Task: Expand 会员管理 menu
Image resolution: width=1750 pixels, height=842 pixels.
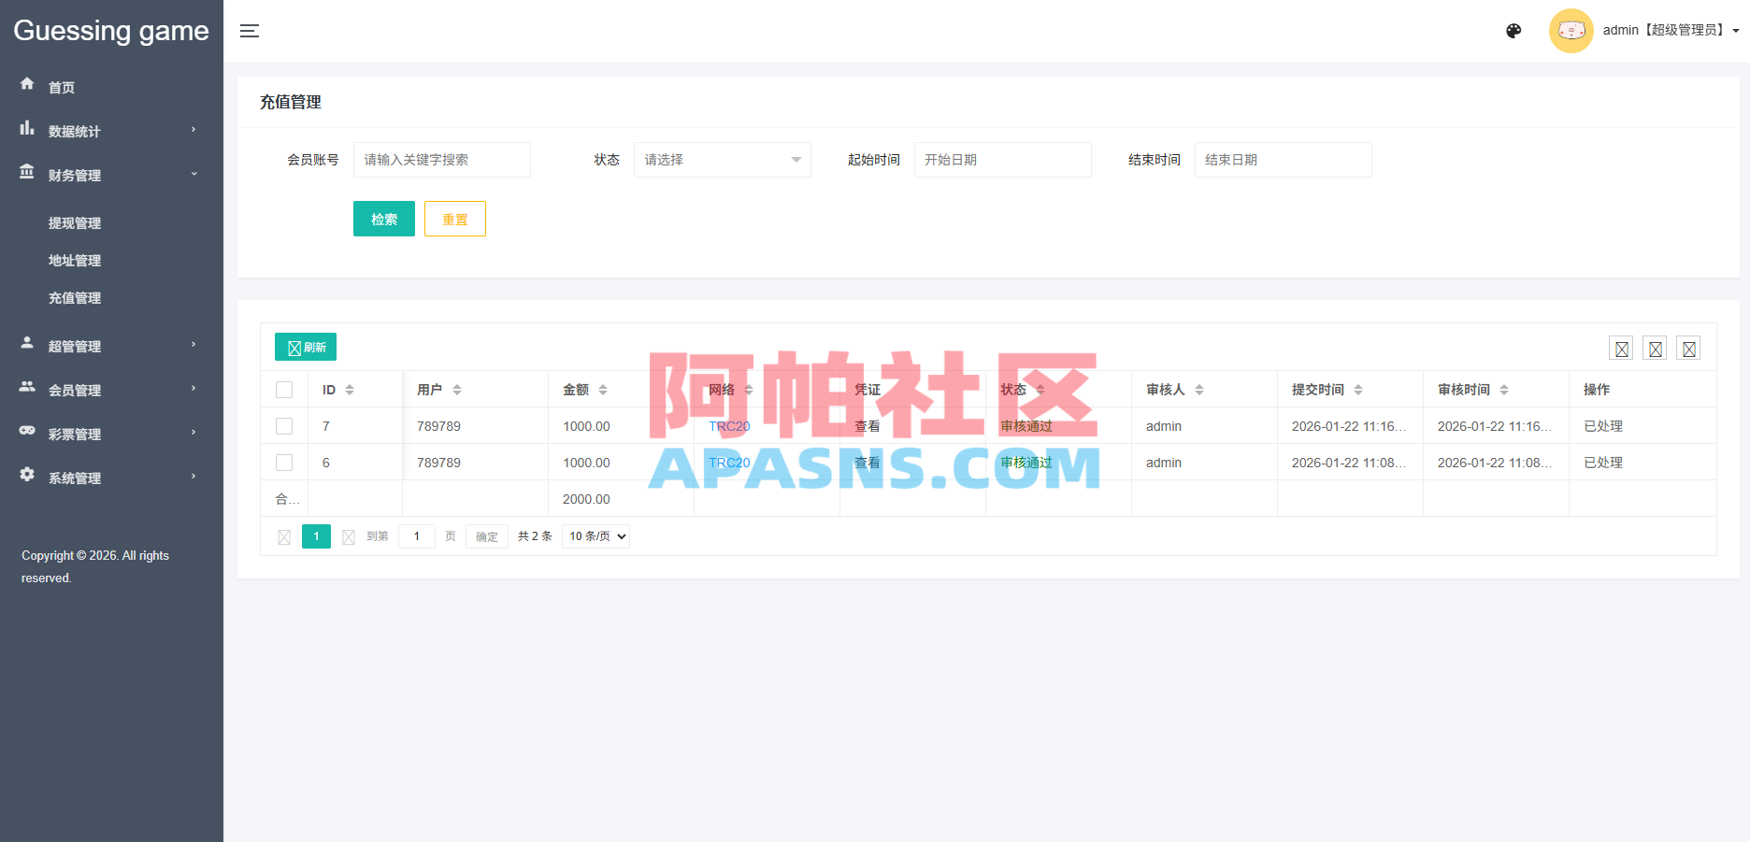Action: (x=111, y=390)
